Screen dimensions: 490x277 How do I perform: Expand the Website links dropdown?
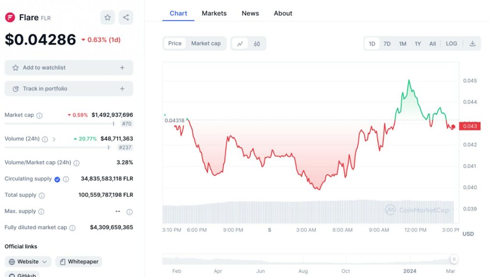[x=28, y=262]
